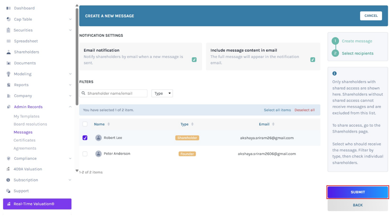Click the 1-2 of 2 items text
This screenshot has height=217, width=392.
[91, 172]
